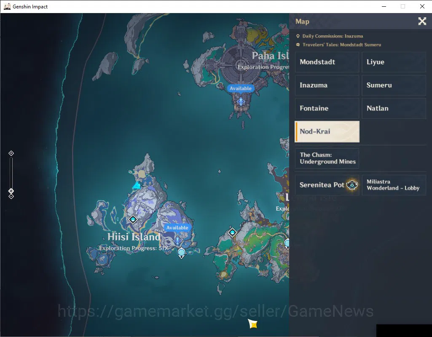The image size is (432, 337).
Task: Click Hiisi Island Exploration Progress: 51% text
Action: point(134,248)
